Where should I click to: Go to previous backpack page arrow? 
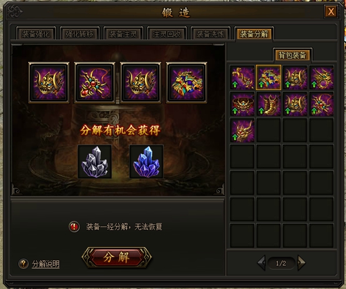coord(261,263)
